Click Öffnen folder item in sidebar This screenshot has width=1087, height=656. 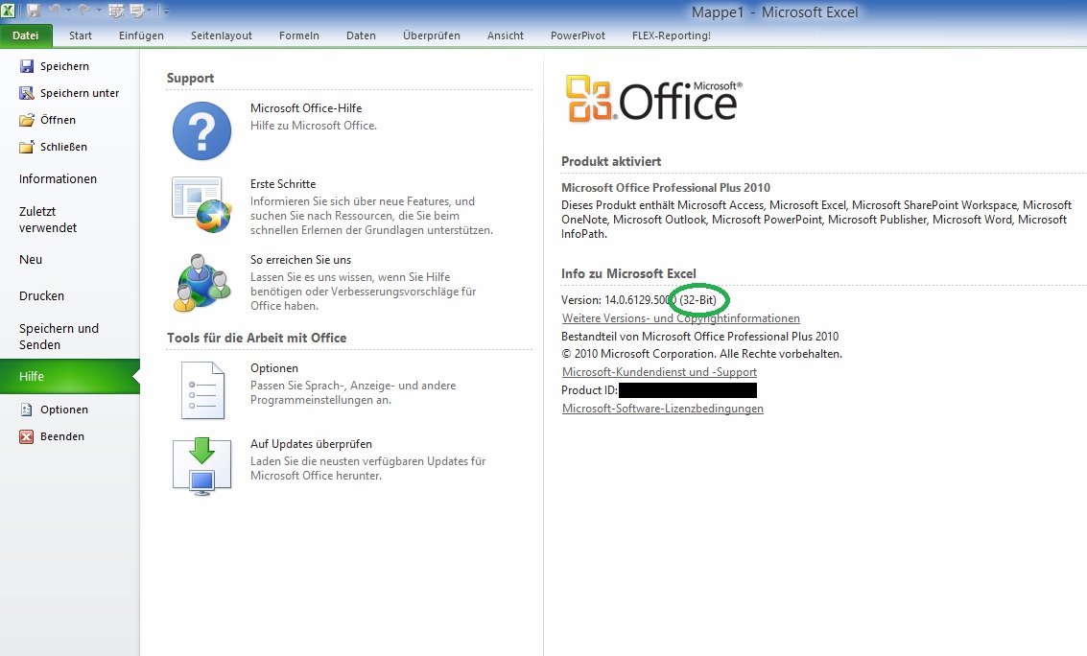point(58,120)
